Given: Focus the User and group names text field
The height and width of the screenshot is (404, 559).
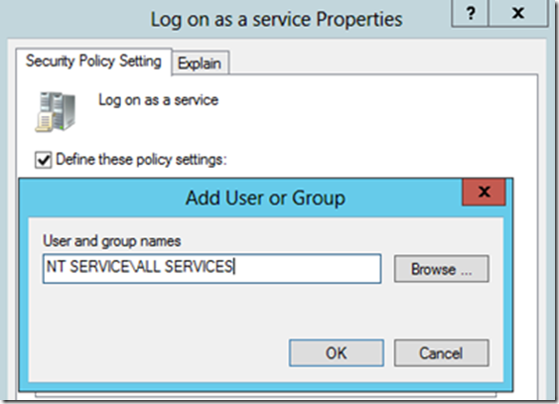Looking at the screenshot, I should coord(211,269).
